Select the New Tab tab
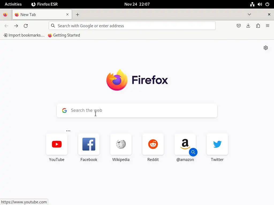Viewport: 274px width, 205px height. [42, 14]
